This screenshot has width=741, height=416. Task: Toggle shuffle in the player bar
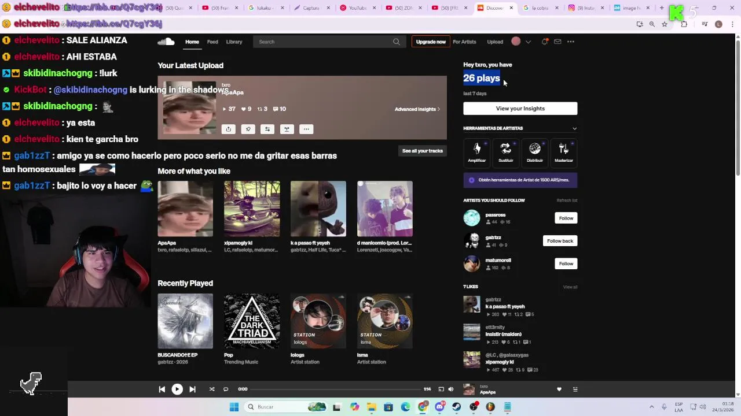pos(212,389)
